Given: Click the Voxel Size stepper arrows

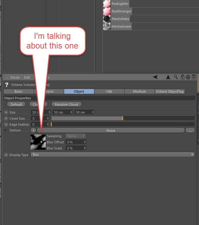Looking at the screenshot, I should click(x=48, y=118).
